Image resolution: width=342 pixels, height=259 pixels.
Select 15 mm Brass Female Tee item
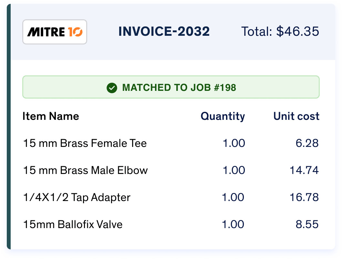[85, 143]
